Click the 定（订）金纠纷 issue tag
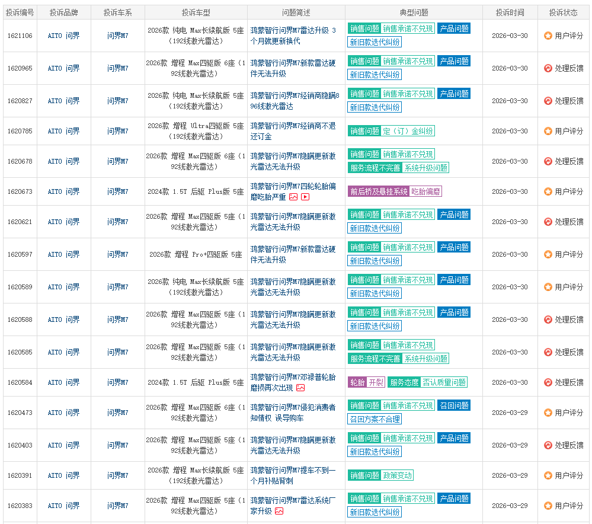Viewport: 592px width, 524px height. pyautogui.click(x=408, y=131)
